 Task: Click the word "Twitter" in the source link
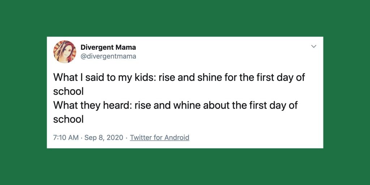click(x=141, y=137)
